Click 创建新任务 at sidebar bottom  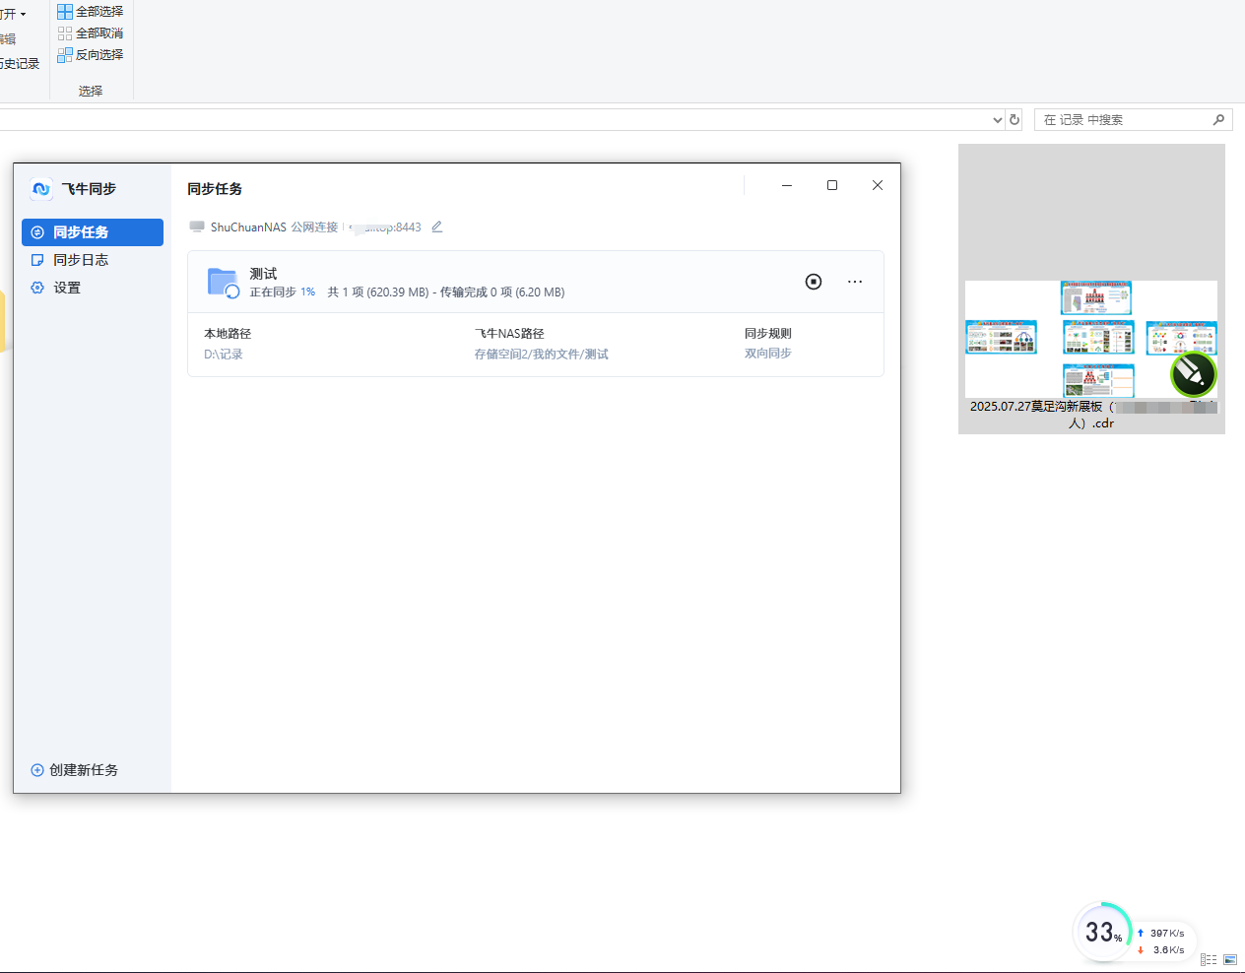[74, 770]
